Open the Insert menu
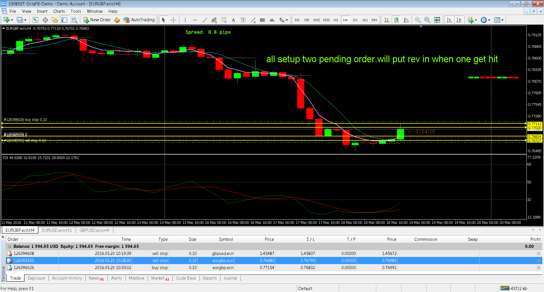This screenshot has height=292, width=544. [x=42, y=11]
